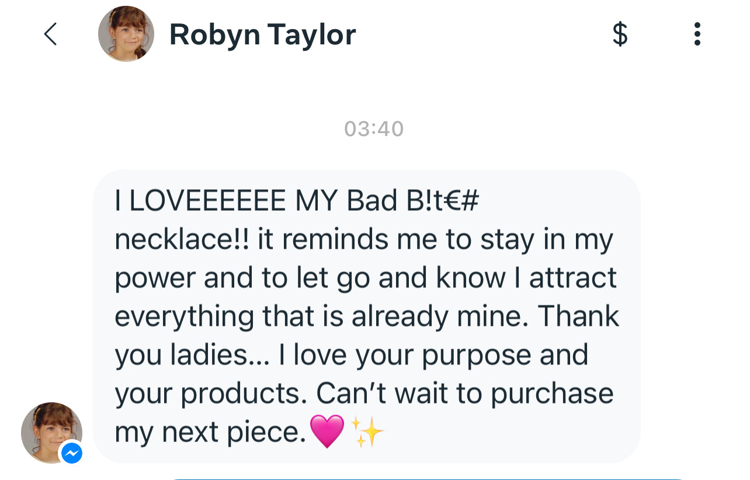Image resolution: width=750 pixels, height=480 pixels.
Task: Click the word "everything" in the message
Action: pyautogui.click(x=184, y=317)
